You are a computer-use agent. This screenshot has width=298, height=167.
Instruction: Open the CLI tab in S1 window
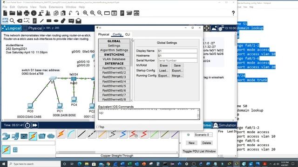[x=128, y=34]
